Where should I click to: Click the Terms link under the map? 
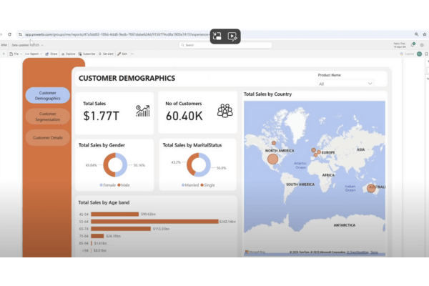(374, 252)
